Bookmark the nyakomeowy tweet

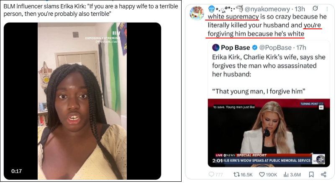coord(311,175)
